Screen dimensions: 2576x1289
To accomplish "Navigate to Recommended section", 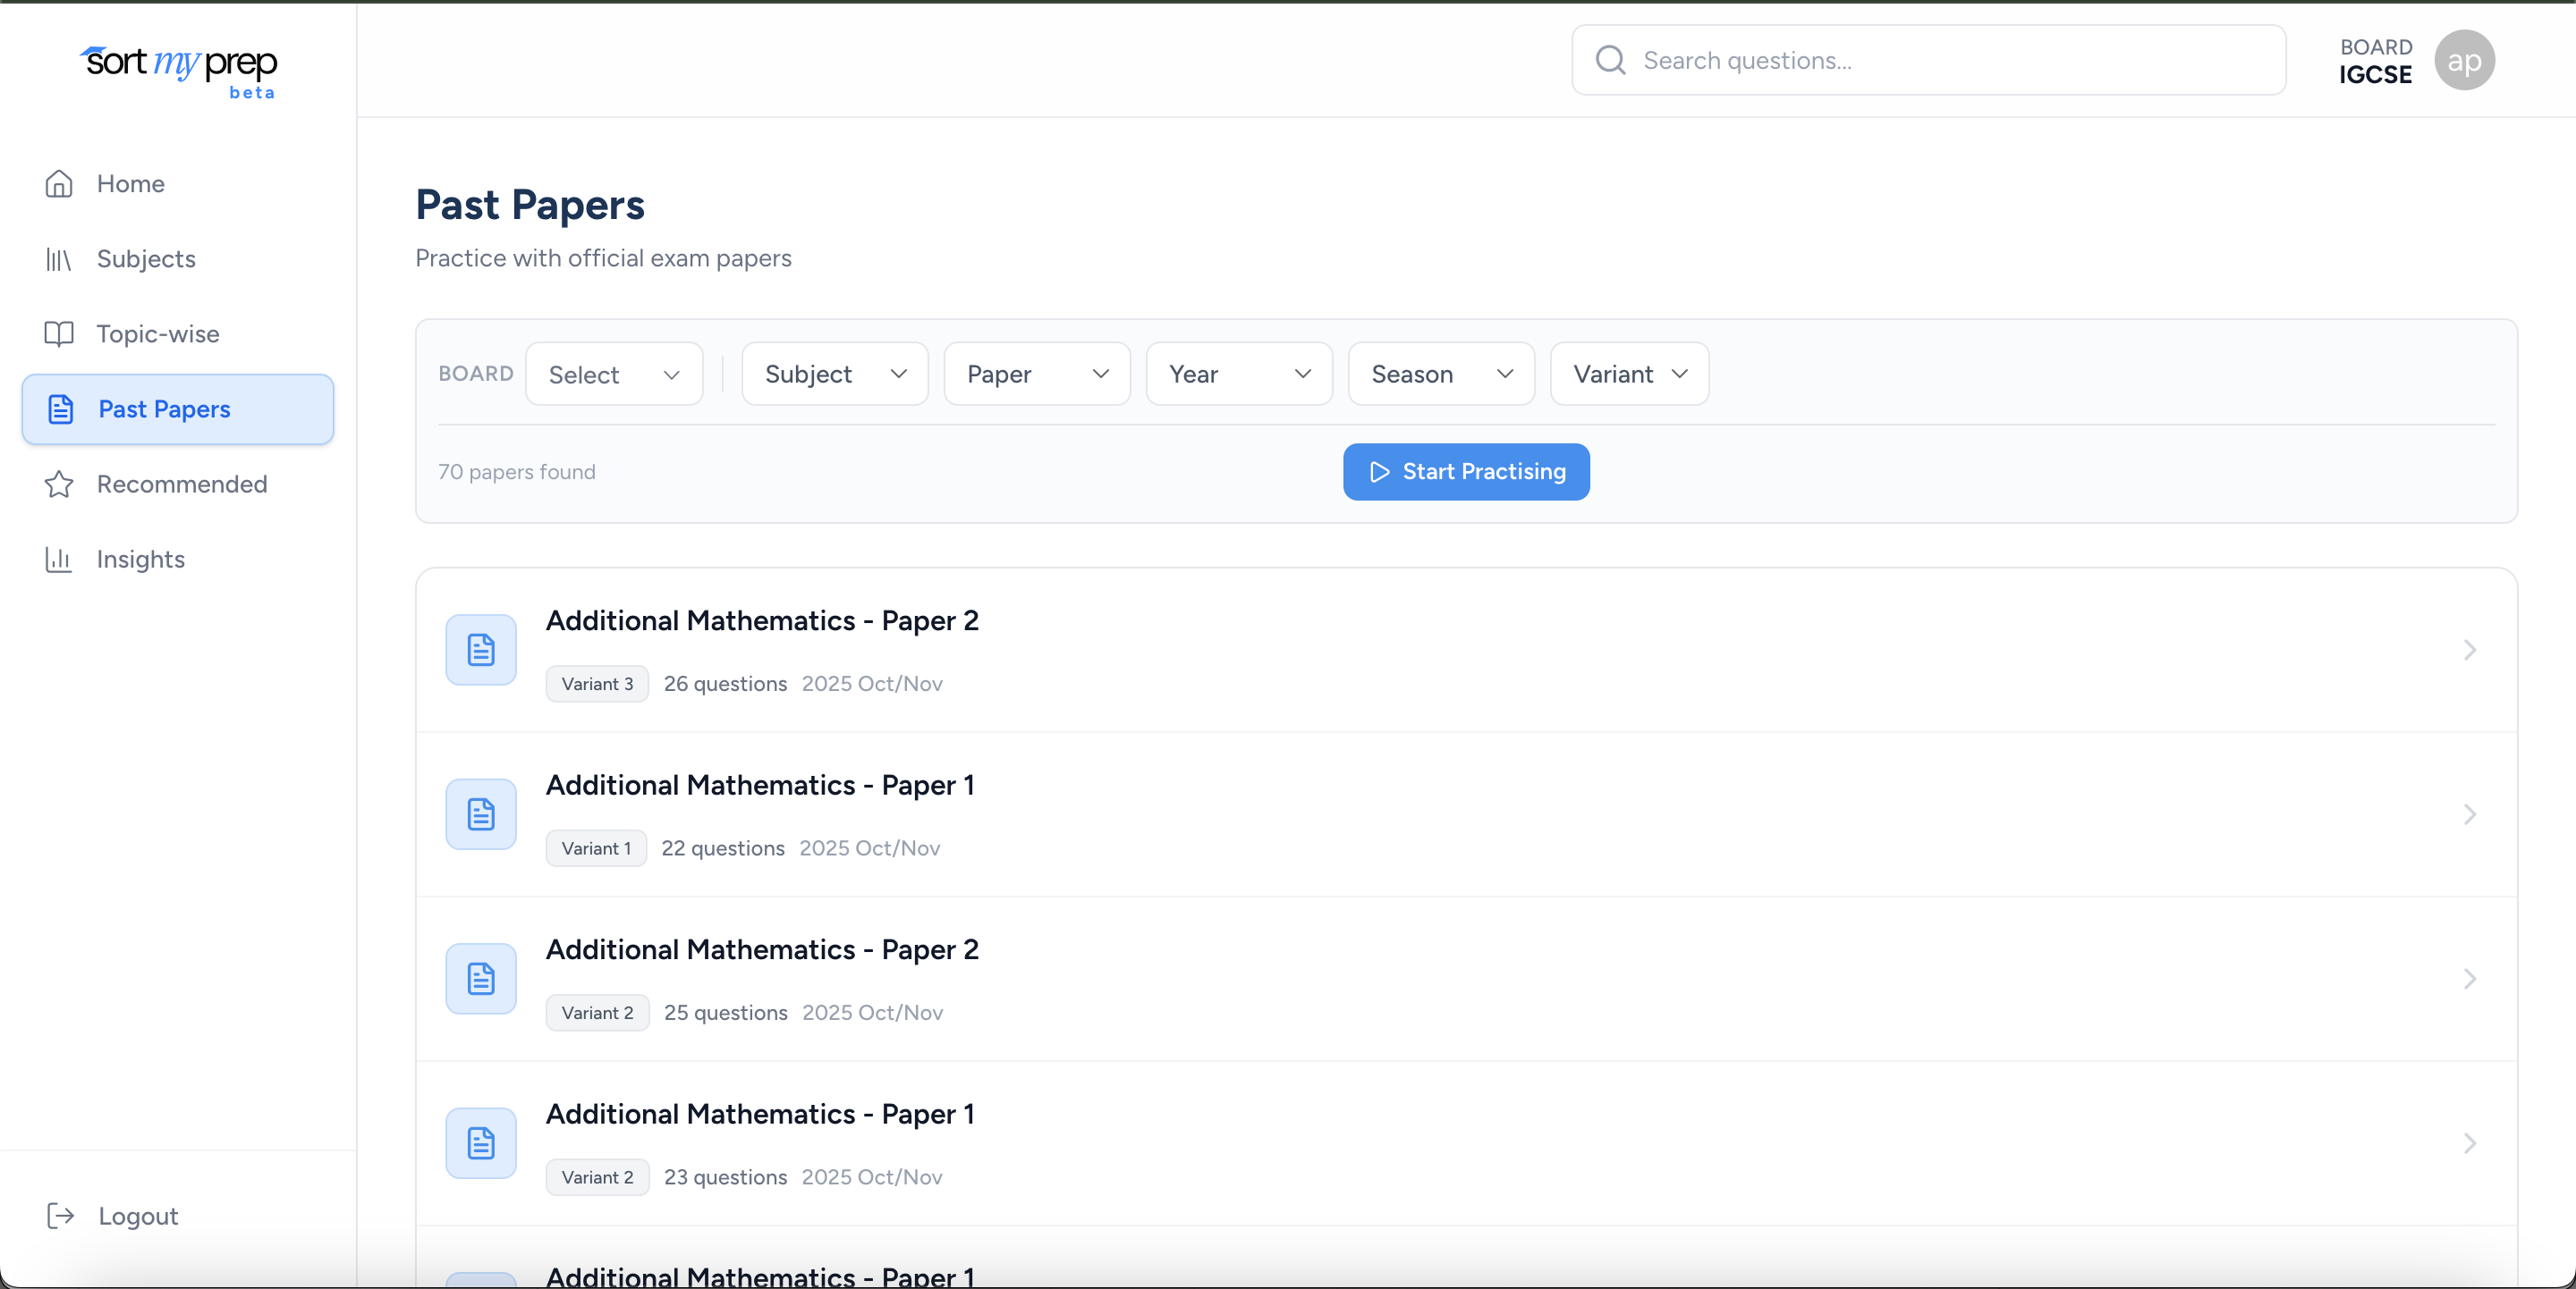I will 181,484.
